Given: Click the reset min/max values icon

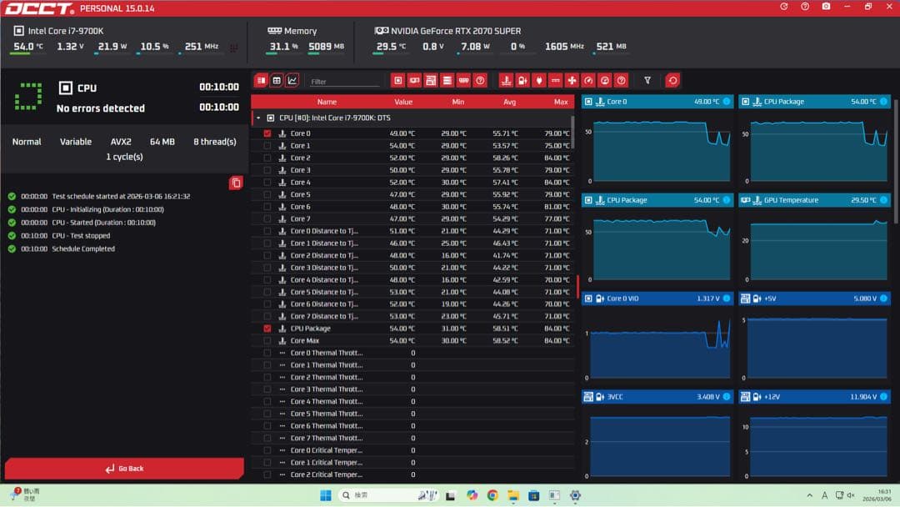Looking at the screenshot, I should pos(672,80).
